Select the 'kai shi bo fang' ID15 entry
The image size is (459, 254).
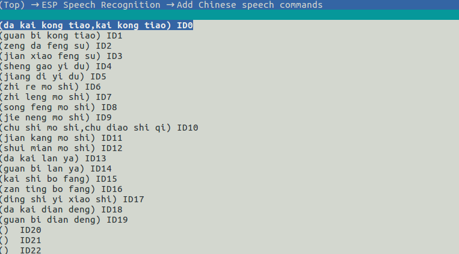tap(58, 179)
